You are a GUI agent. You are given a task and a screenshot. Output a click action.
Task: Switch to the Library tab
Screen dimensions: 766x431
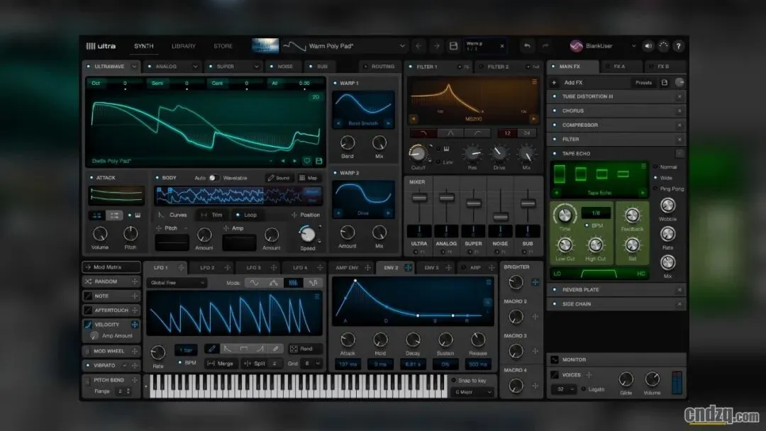(x=184, y=46)
